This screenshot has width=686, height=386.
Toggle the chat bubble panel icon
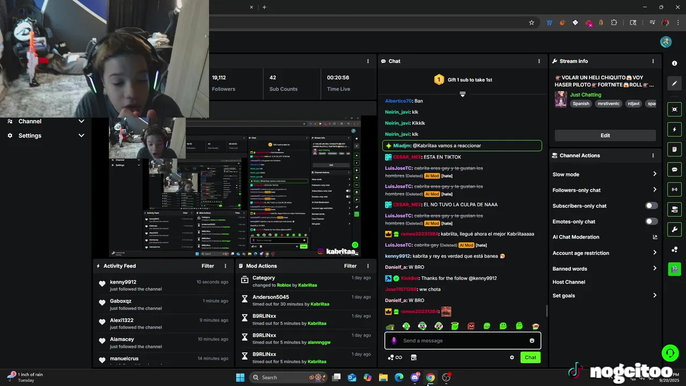(674, 169)
